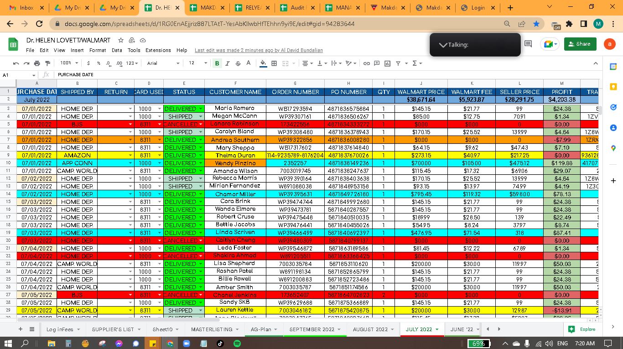This screenshot has width=623, height=349.
Task: Start a Google Meet call from header
Action: click(549, 44)
